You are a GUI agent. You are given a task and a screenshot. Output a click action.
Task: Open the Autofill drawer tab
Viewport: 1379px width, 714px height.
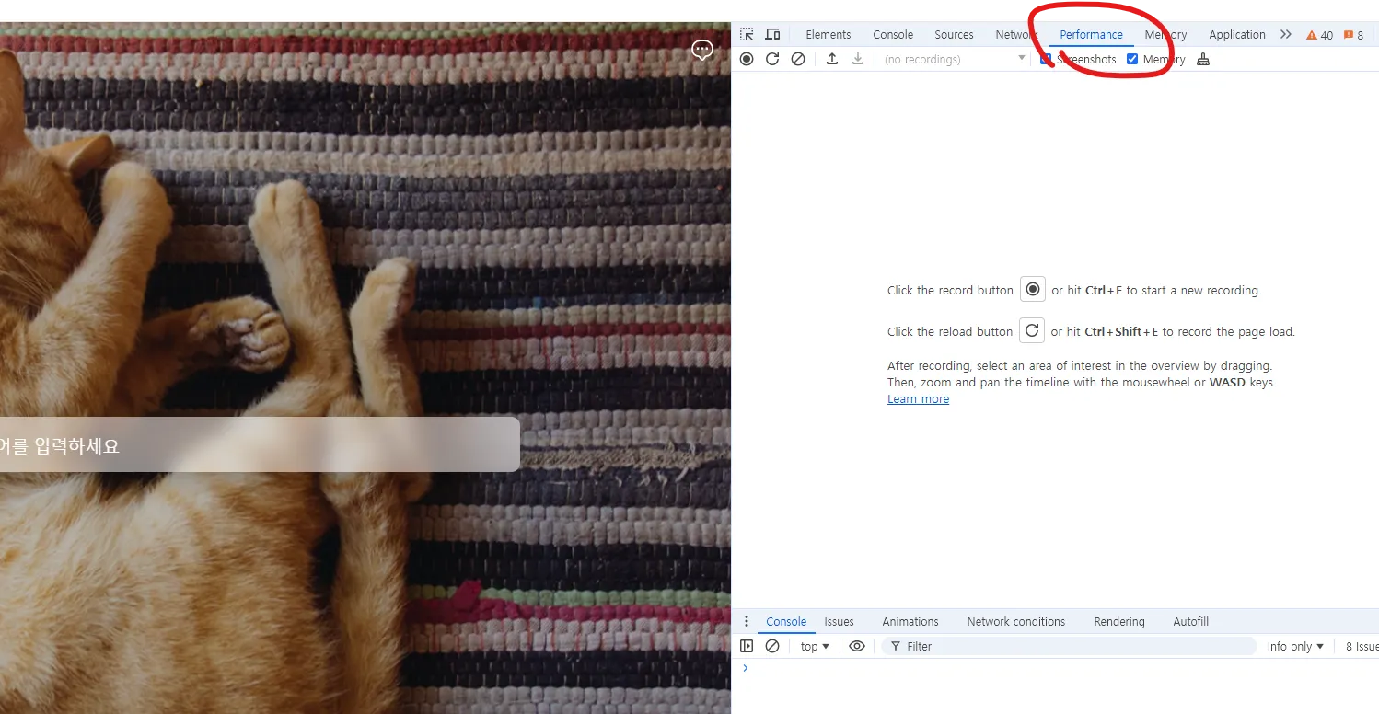[1191, 621]
